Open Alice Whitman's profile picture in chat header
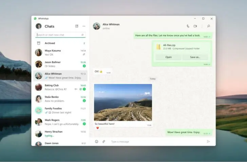247x162 pixels. click(97, 26)
